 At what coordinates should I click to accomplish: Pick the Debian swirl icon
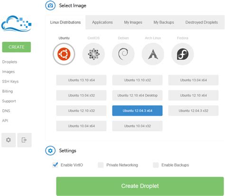coord(123,54)
